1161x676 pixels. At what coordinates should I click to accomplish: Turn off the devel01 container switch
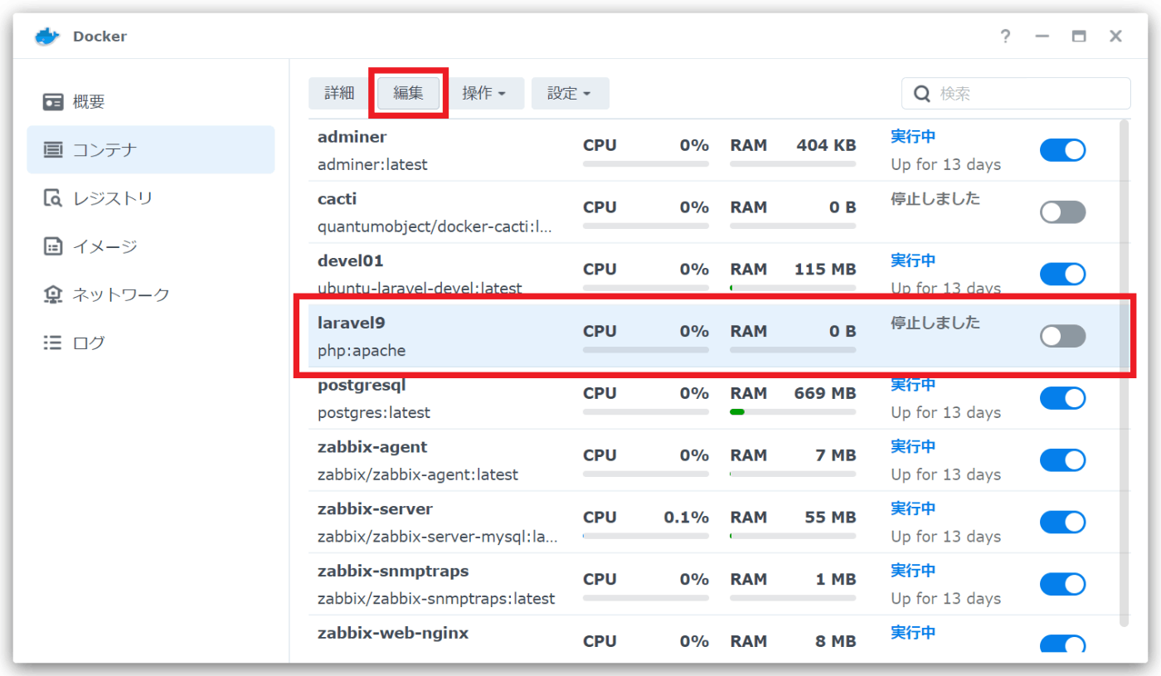(x=1063, y=274)
